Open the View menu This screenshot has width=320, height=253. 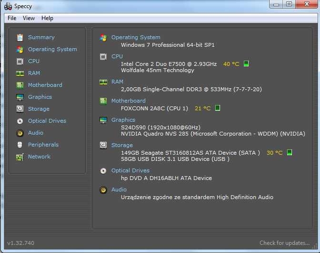29,18
